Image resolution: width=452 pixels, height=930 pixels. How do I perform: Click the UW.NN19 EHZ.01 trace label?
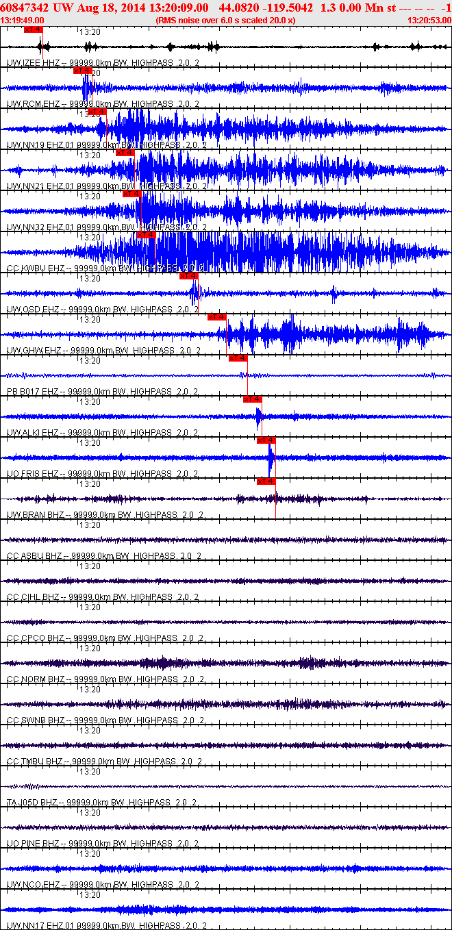coord(40,144)
